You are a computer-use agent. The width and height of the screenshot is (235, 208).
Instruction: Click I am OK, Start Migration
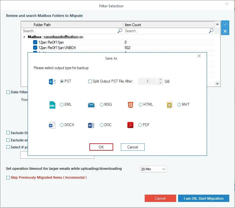coord(204,198)
